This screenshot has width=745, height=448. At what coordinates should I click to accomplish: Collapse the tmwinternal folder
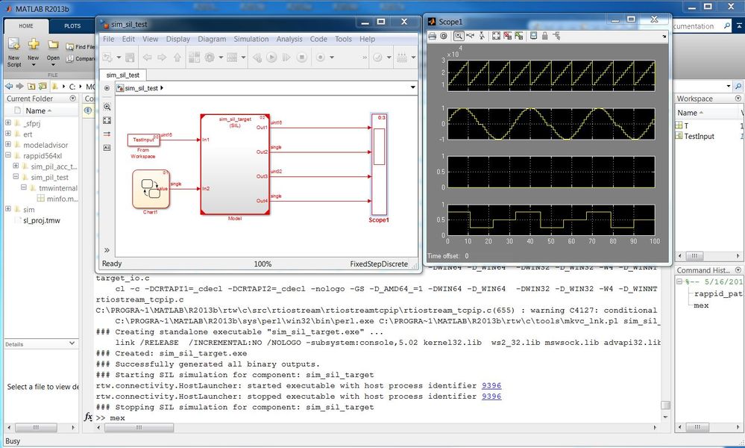click(x=23, y=187)
